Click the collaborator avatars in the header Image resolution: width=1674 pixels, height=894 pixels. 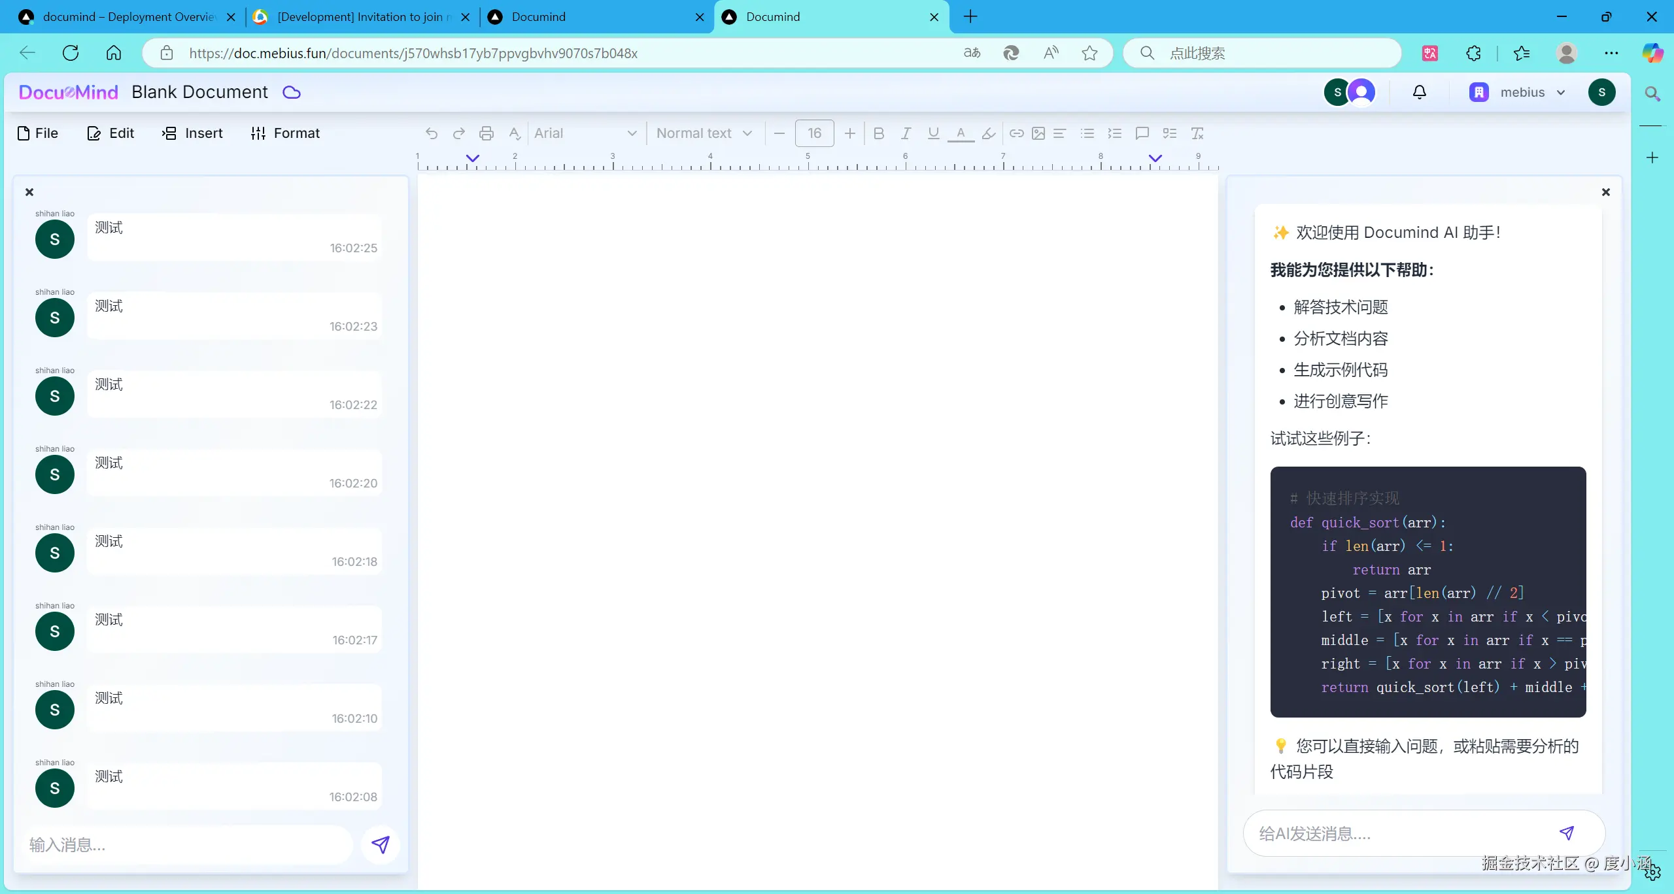click(1350, 92)
